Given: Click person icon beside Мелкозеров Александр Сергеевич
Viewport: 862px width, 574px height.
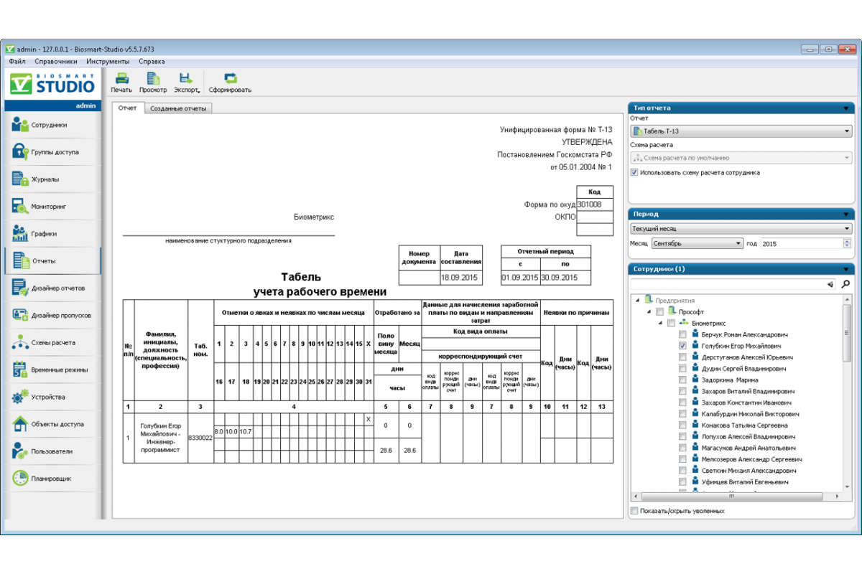Looking at the screenshot, I should click(x=695, y=459).
